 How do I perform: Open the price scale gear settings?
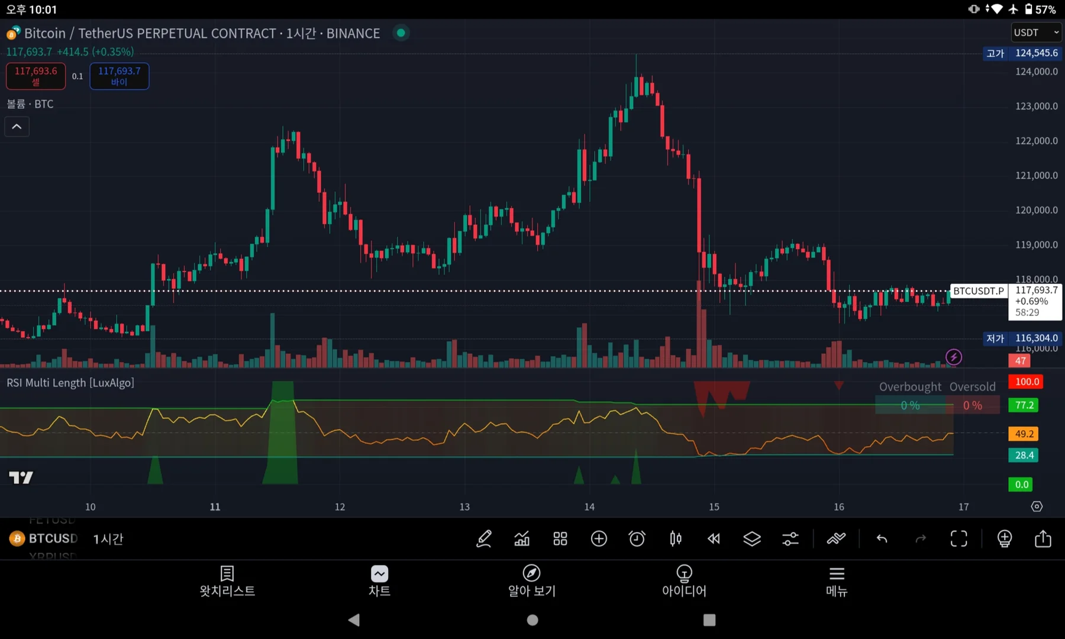coord(1037,506)
